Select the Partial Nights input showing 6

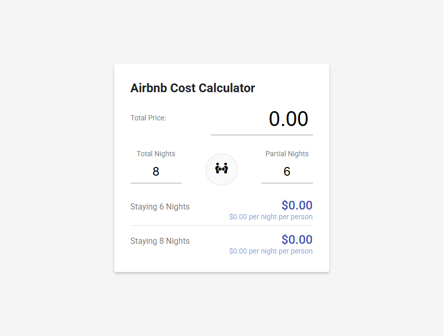[x=287, y=172]
